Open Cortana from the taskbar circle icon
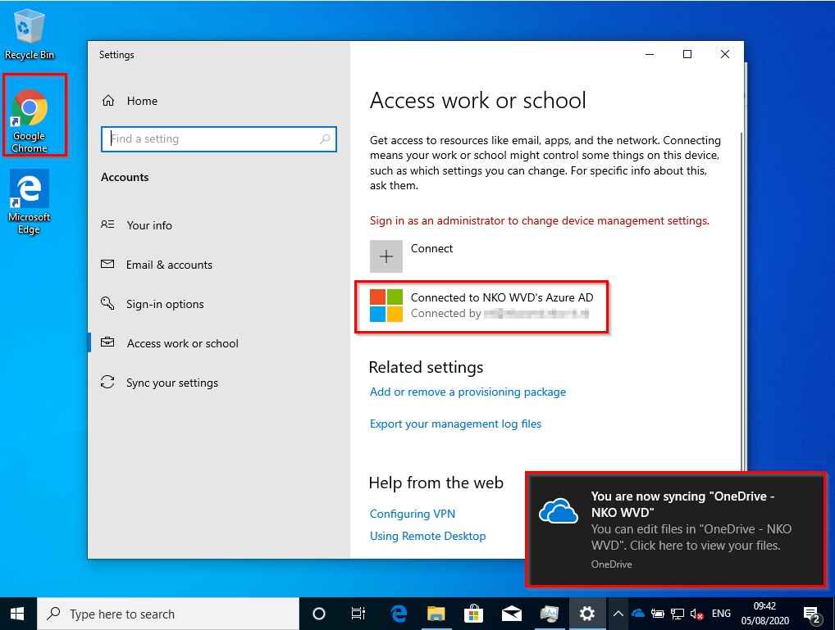Viewport: 835px width, 630px height. point(319,614)
